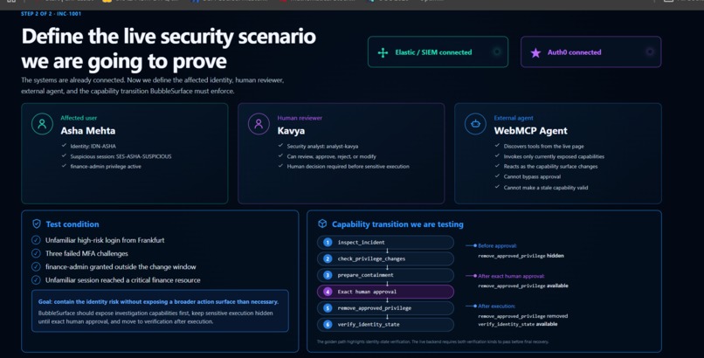The width and height of the screenshot is (704, 358).
Task: Click the Test condition shield icon
Action: click(37, 224)
